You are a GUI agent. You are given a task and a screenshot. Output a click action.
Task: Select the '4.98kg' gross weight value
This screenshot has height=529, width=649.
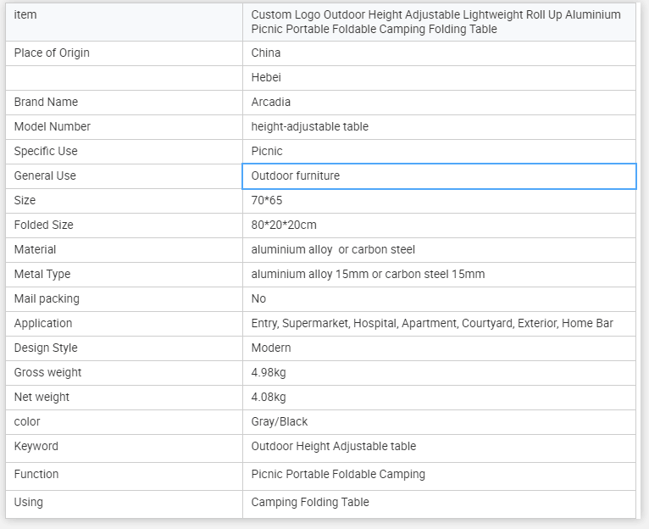(269, 372)
